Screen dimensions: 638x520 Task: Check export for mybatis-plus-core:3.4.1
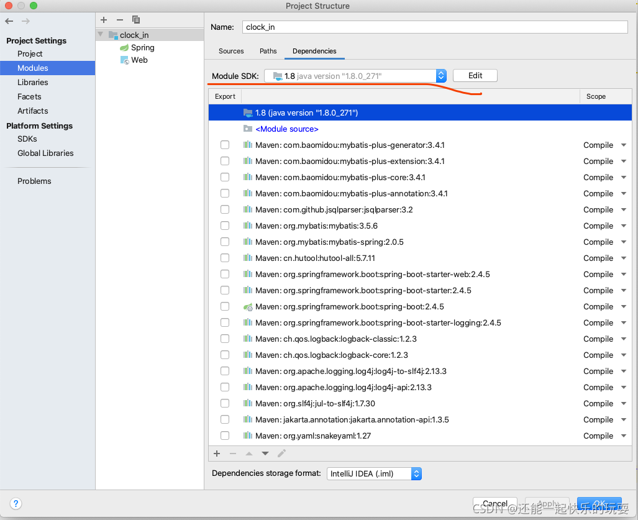tap(225, 178)
